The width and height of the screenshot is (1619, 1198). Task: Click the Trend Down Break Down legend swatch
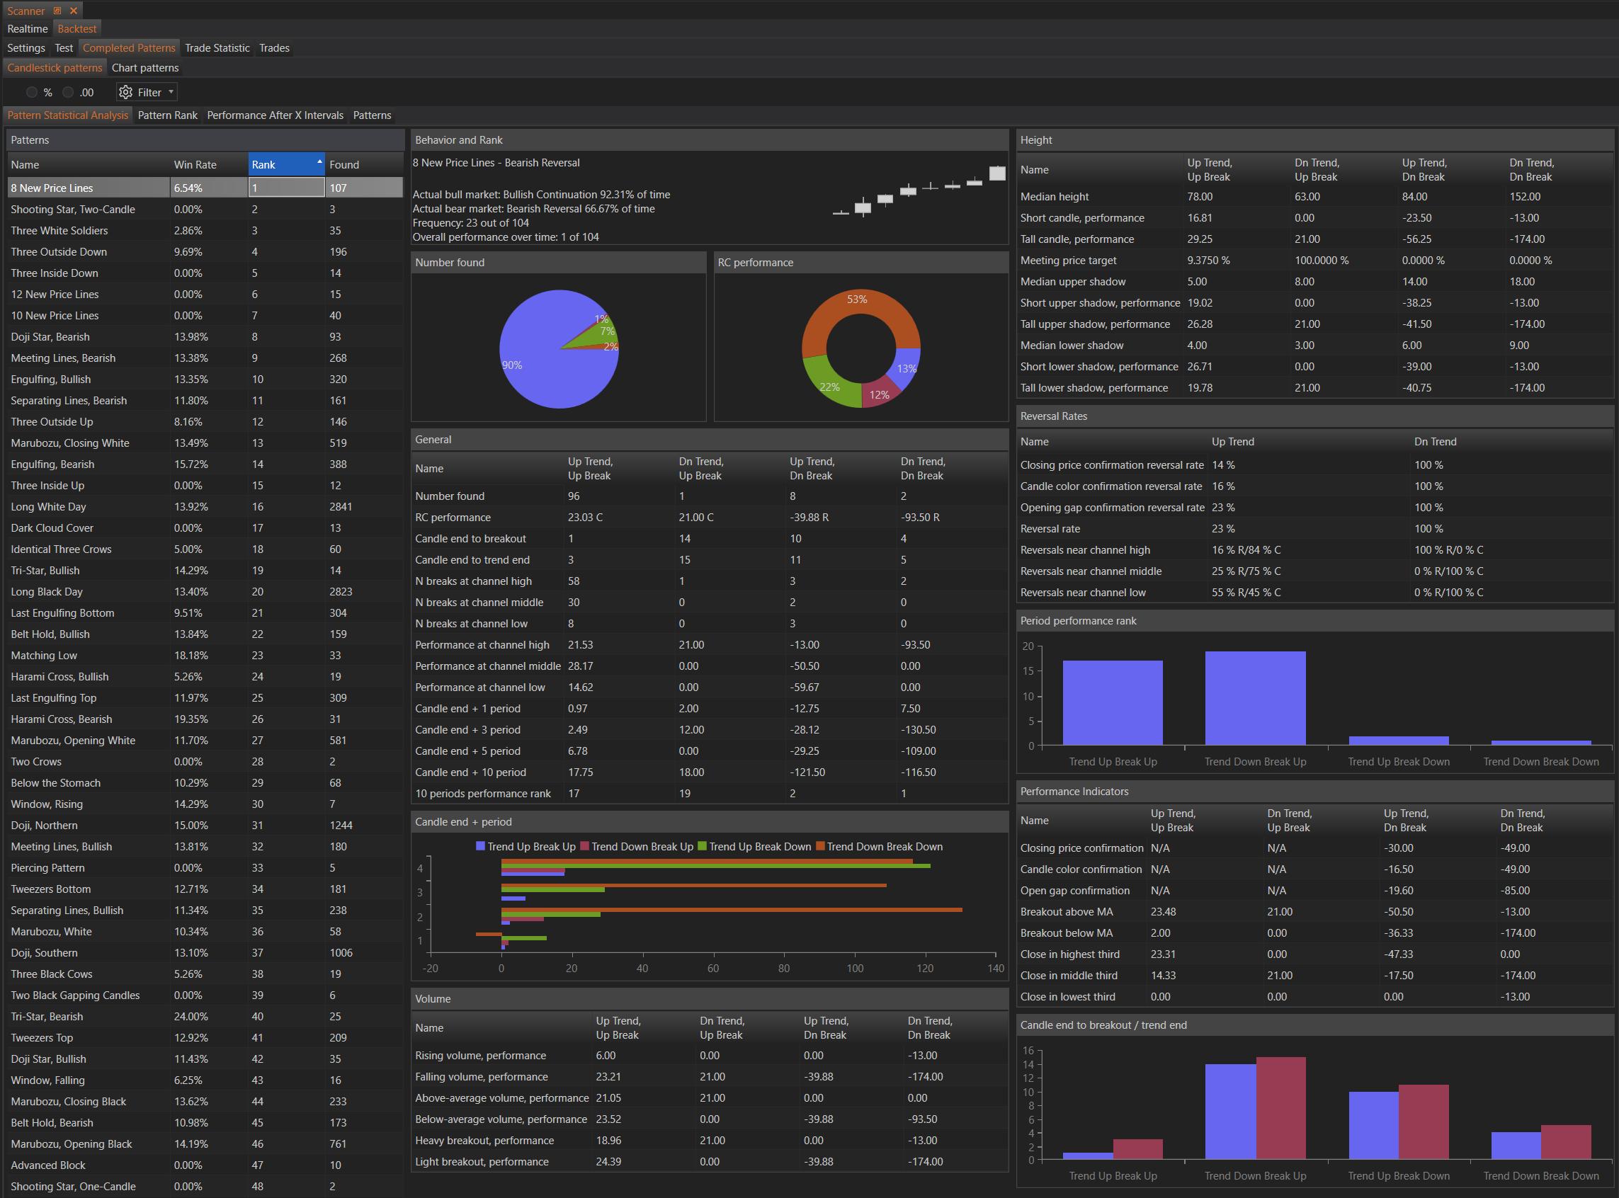pyautogui.click(x=820, y=846)
